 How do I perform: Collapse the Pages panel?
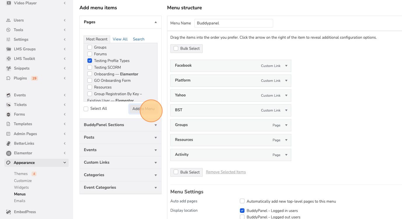tap(156, 22)
